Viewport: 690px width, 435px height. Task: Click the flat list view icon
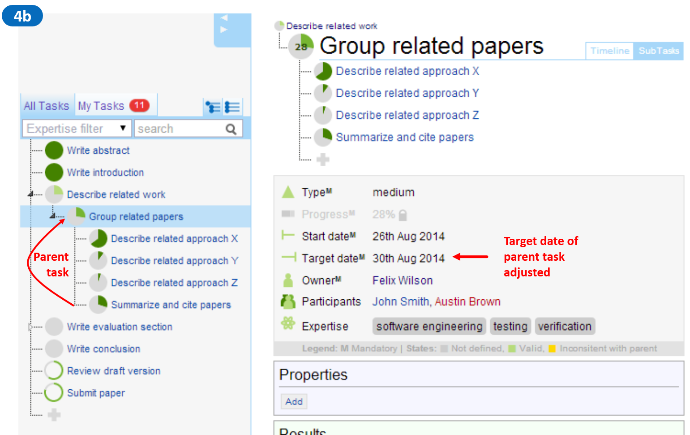[x=232, y=107]
